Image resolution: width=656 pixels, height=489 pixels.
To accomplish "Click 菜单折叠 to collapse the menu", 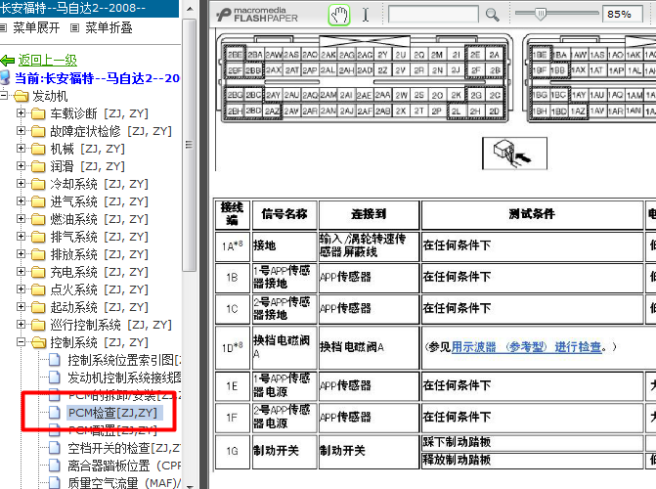I will [109, 27].
